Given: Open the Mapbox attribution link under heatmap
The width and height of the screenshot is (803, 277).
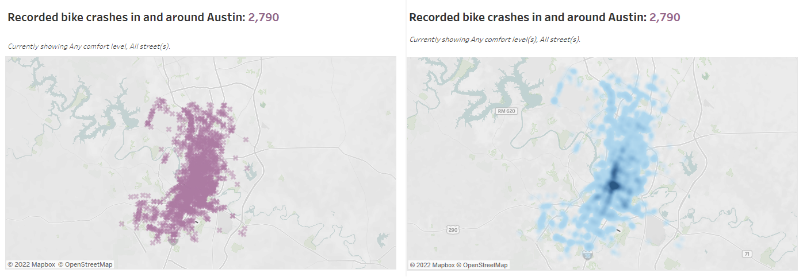Looking at the screenshot, I should point(432,265).
